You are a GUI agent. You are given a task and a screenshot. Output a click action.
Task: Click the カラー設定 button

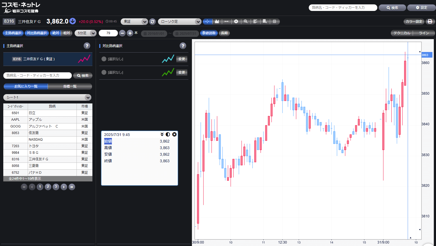coord(414,22)
